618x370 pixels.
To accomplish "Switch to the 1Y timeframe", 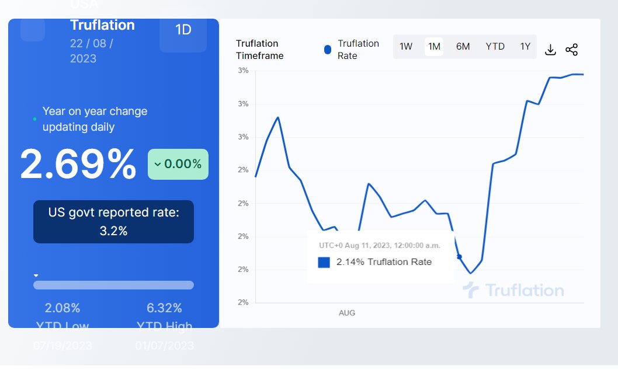I will (525, 47).
